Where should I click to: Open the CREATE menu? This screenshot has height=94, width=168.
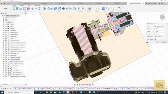[26, 11]
